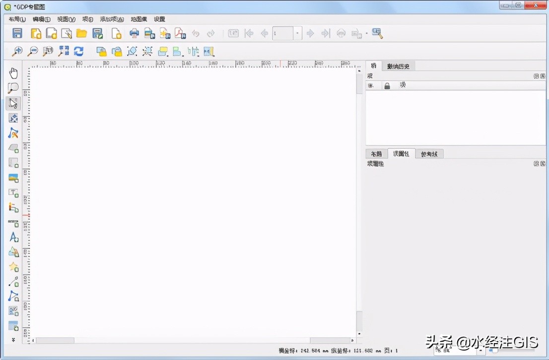Zoom out of the layout

pos(33,52)
